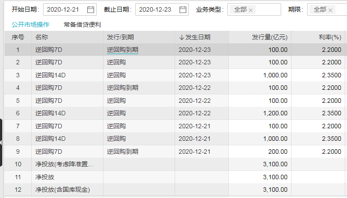Click the end date field 2020-12-23
The height and width of the screenshot is (198, 347).
(162, 9)
